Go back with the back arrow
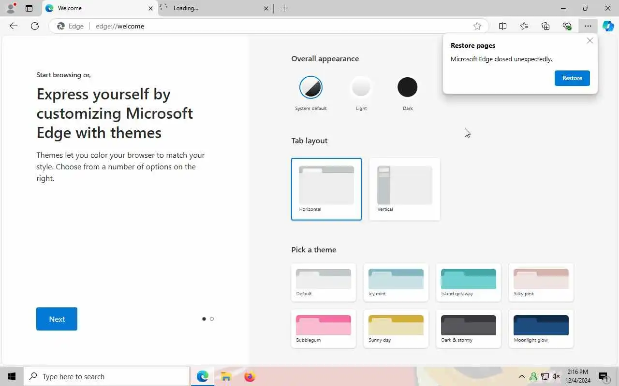The width and height of the screenshot is (619, 386). pyautogui.click(x=14, y=26)
